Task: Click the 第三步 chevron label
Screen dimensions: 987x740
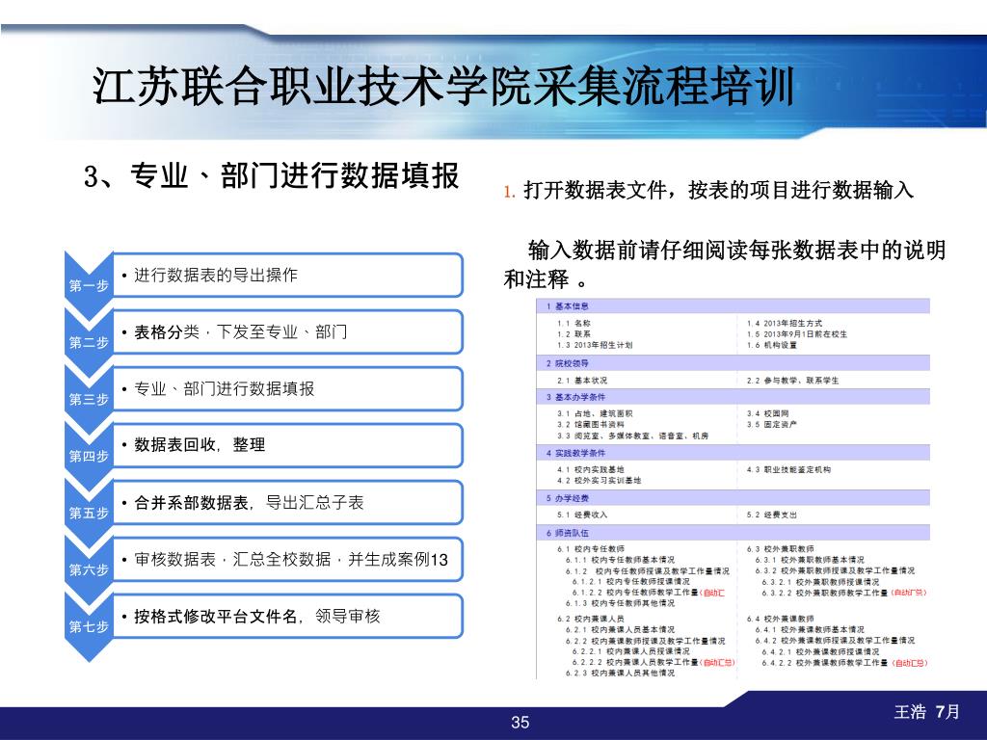Action: (x=89, y=399)
